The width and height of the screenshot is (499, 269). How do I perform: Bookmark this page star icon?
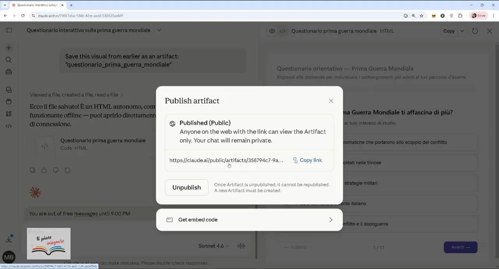click(x=421, y=16)
